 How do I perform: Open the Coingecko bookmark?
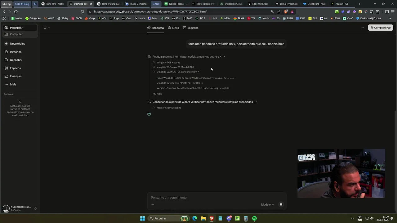(x=33, y=18)
